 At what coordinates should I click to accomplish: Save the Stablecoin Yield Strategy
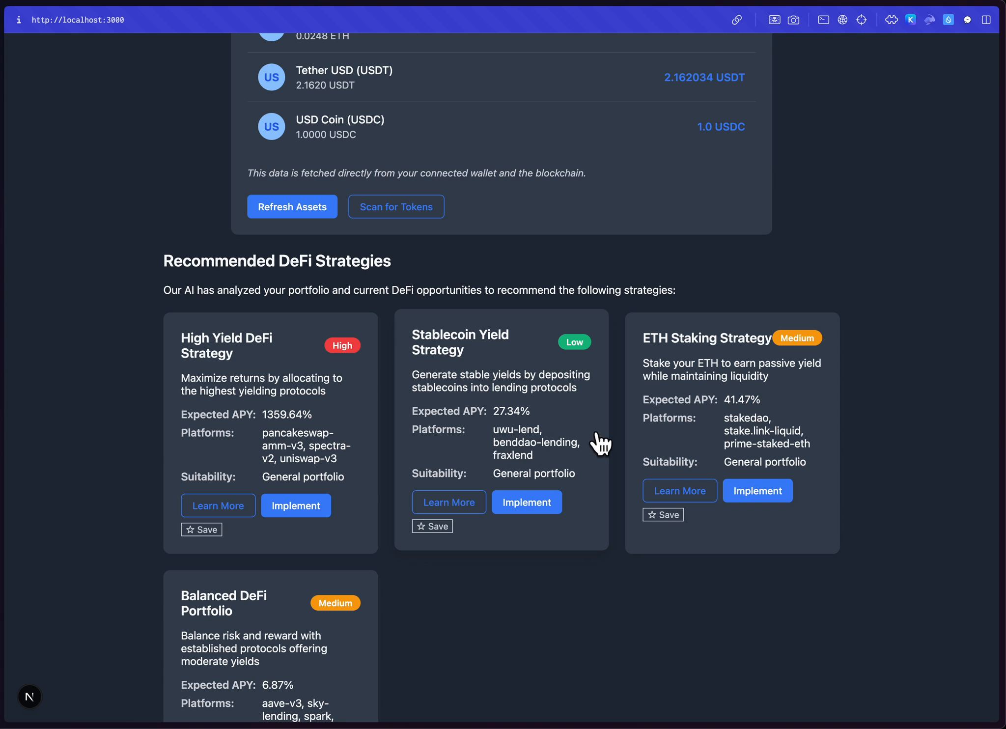tap(432, 526)
